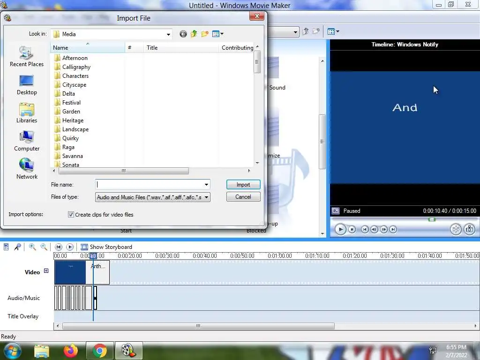Step to Next Frame in monitor

pos(384,229)
